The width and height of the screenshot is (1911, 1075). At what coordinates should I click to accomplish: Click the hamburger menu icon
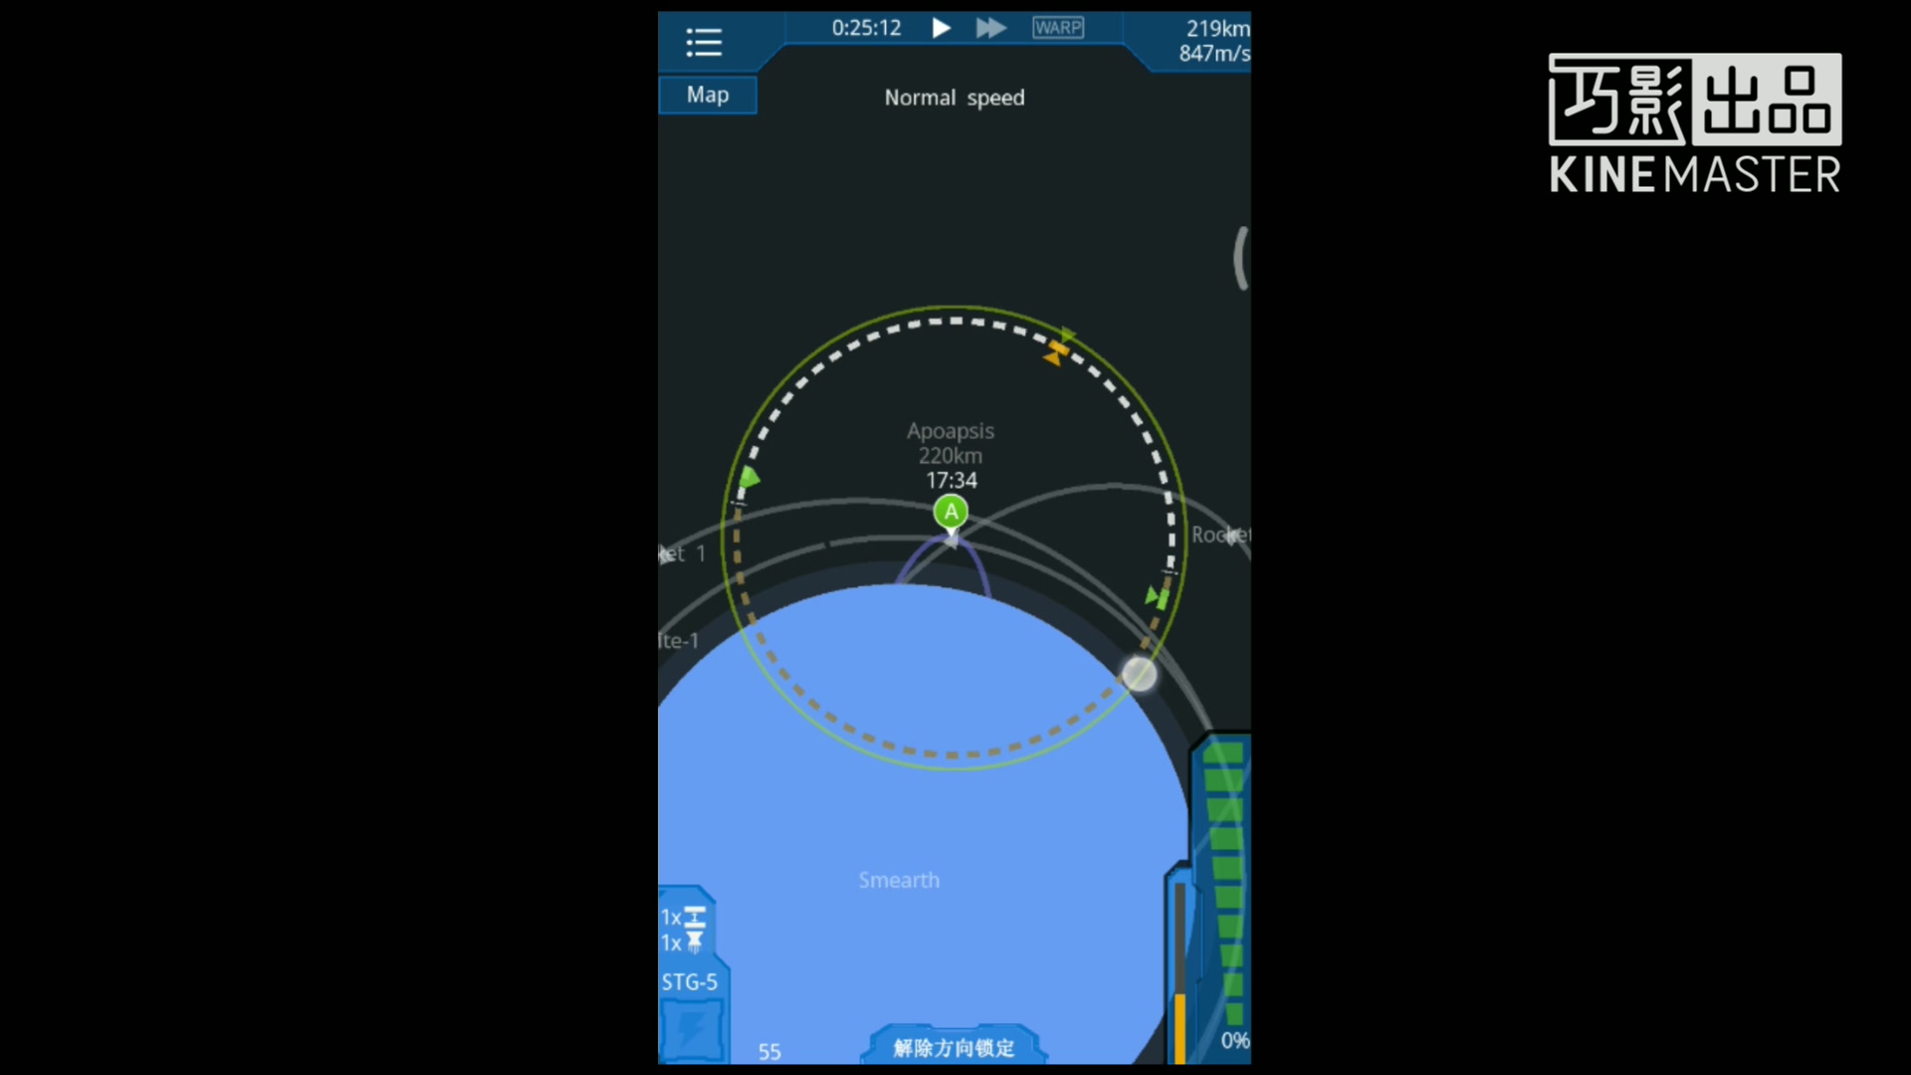pyautogui.click(x=705, y=41)
